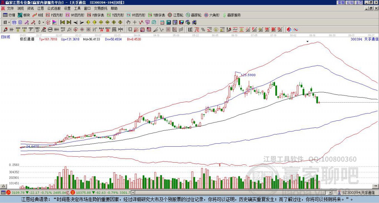Switch to the K线 candlestick chart
This screenshot has height=203, width=379.
(37, 15)
